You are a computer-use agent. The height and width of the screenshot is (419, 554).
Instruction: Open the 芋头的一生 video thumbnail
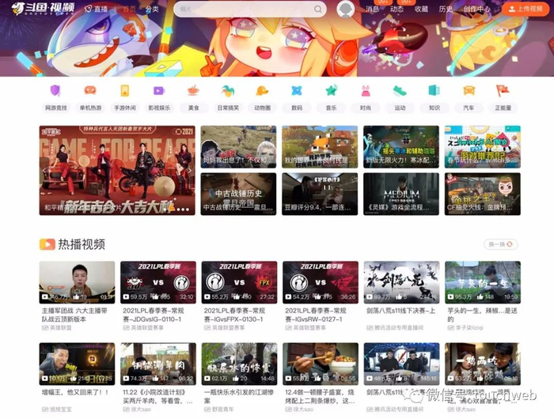(x=483, y=282)
